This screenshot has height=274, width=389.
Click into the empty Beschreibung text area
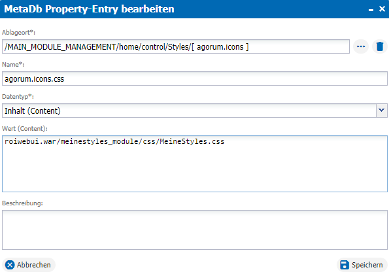[195, 230]
